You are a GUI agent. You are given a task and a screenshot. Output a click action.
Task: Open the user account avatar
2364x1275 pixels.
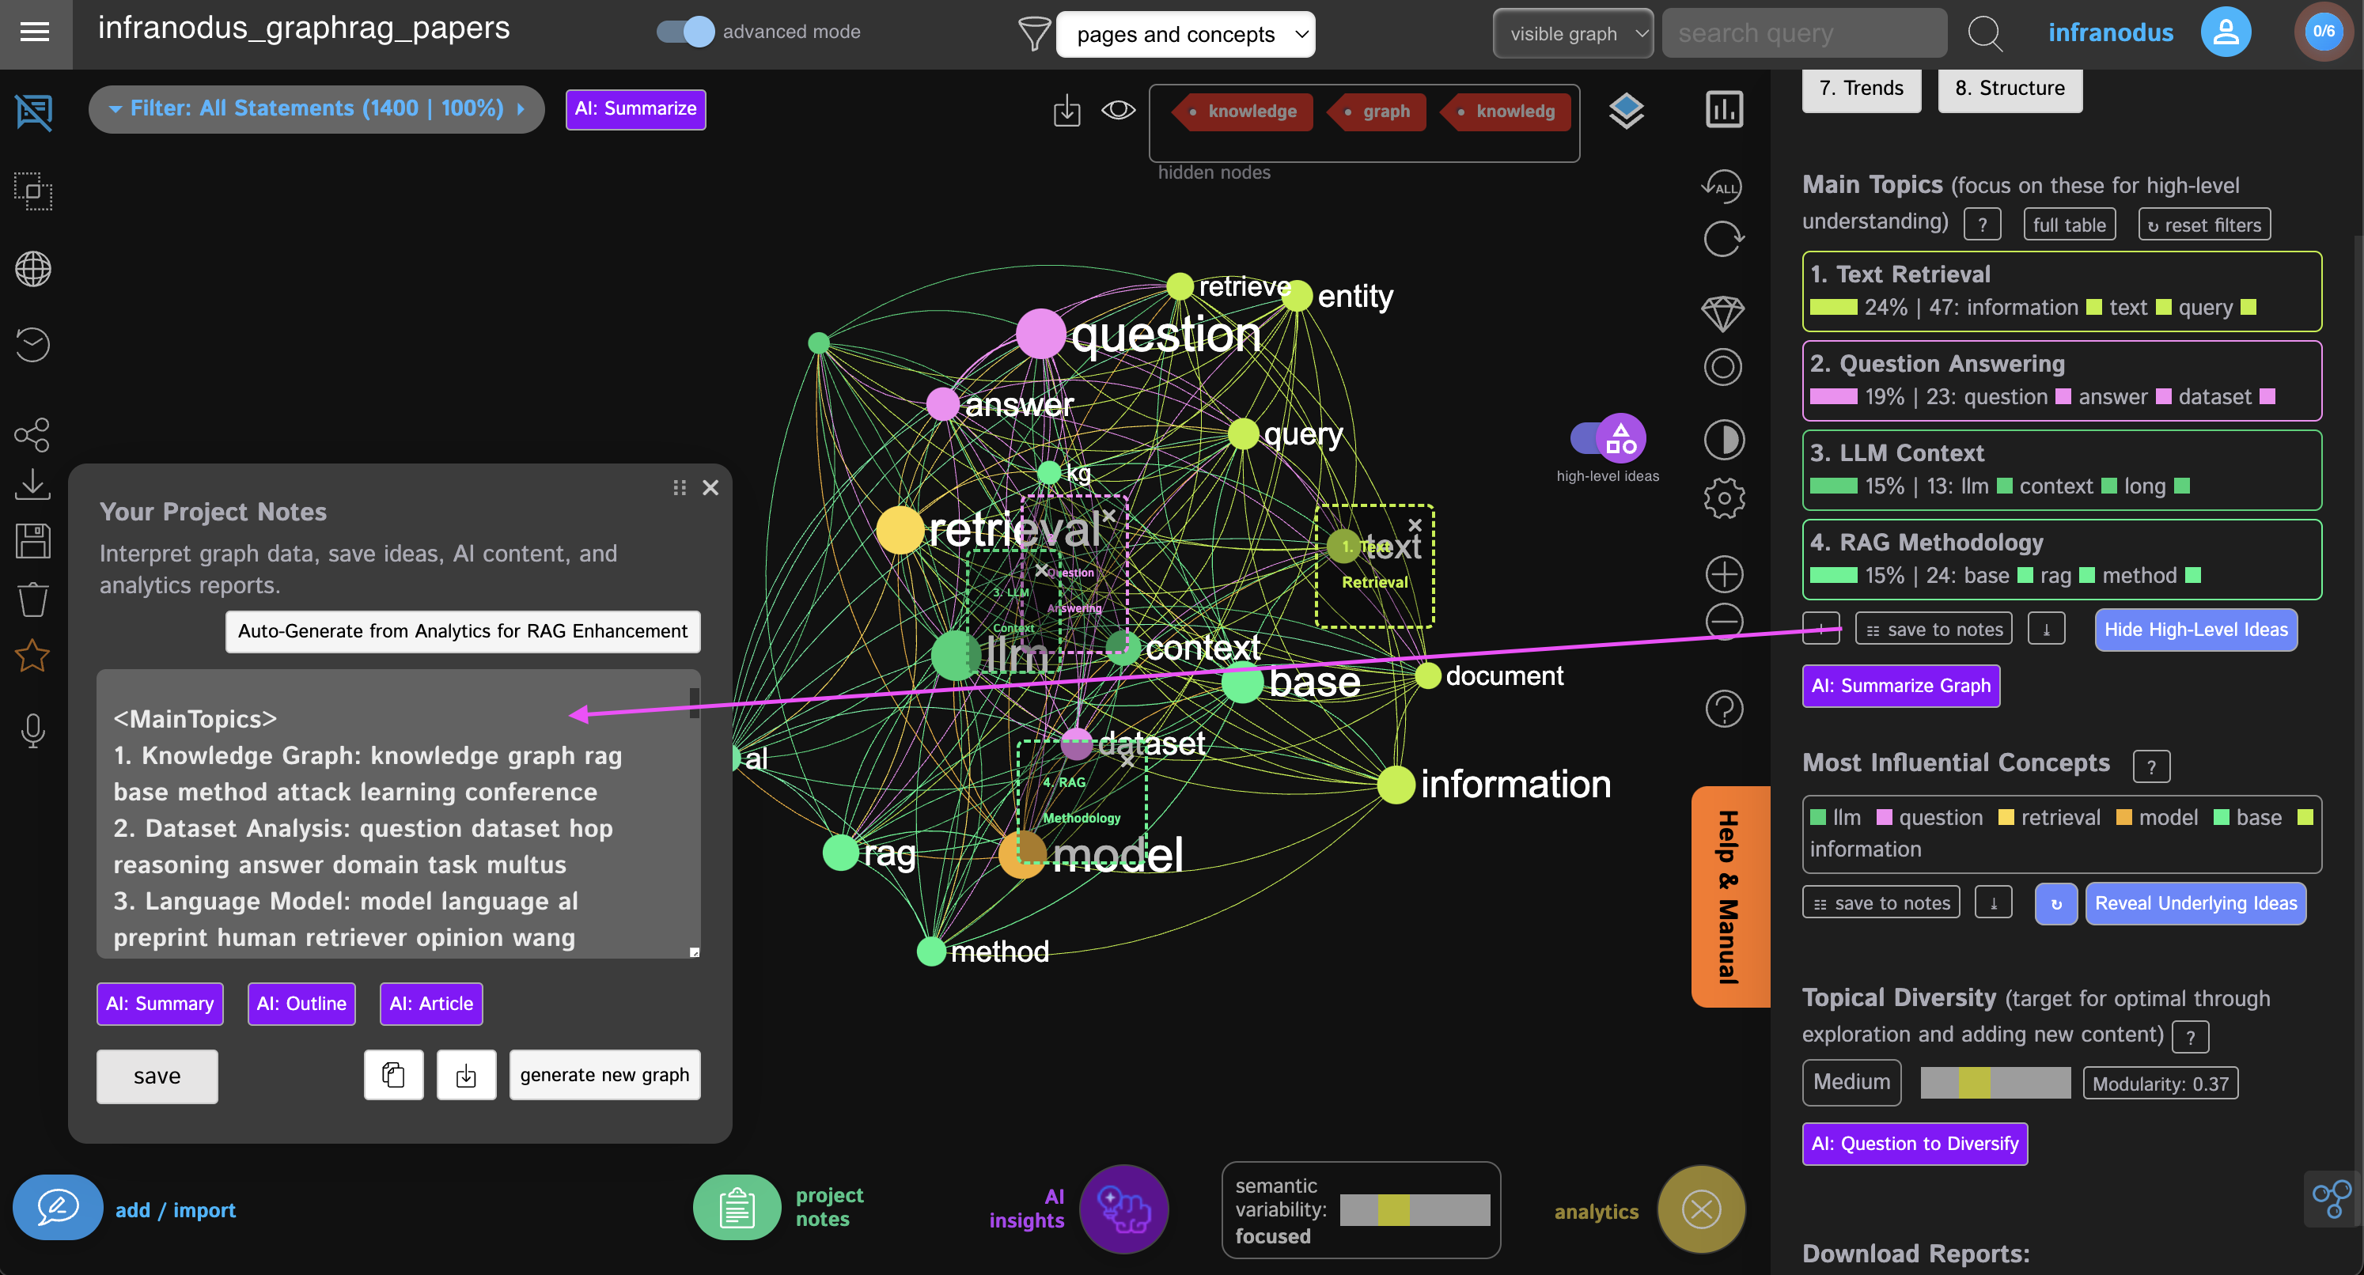[2226, 32]
